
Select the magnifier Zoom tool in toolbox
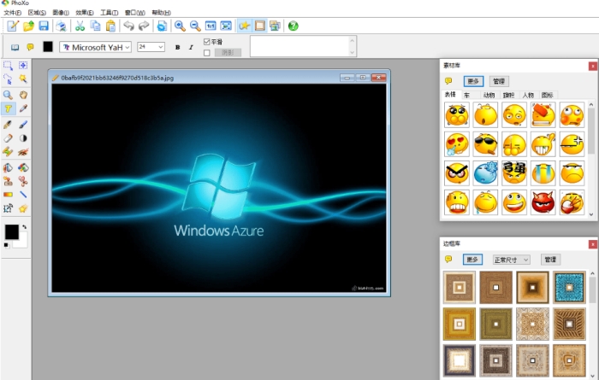point(8,94)
